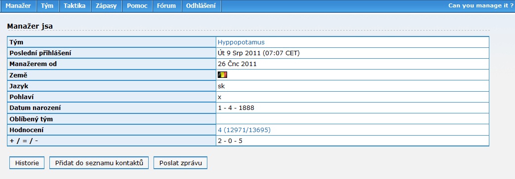Click the Oblíbený tým label

tap(31, 119)
